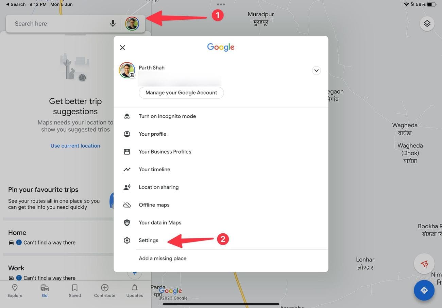Switch to the Contribute tab
Viewport: 442px width, 308px height.
coord(104,291)
